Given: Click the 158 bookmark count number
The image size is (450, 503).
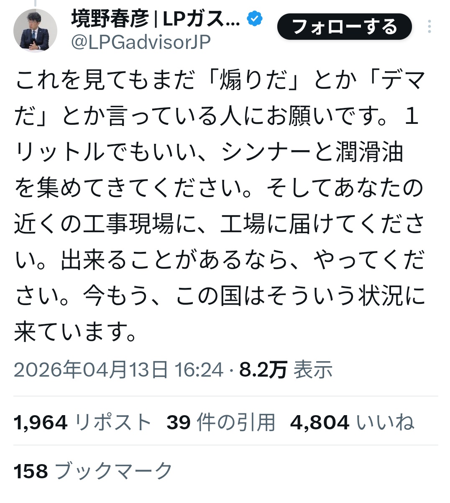Looking at the screenshot, I should (x=31, y=471).
